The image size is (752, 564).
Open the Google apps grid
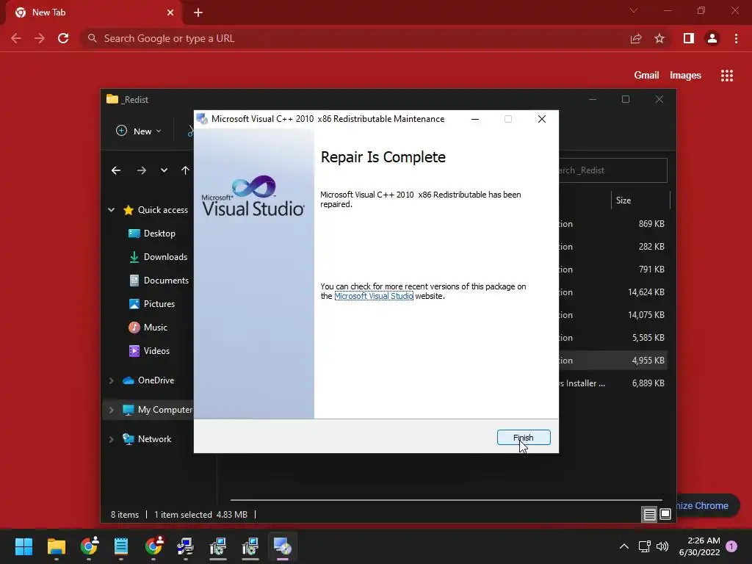[727, 76]
